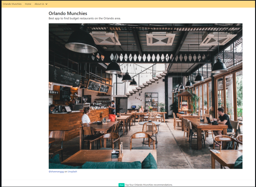This screenshot has height=187, width=256.
Task: Follow the Unsplash credit link
Action: tap(72, 171)
